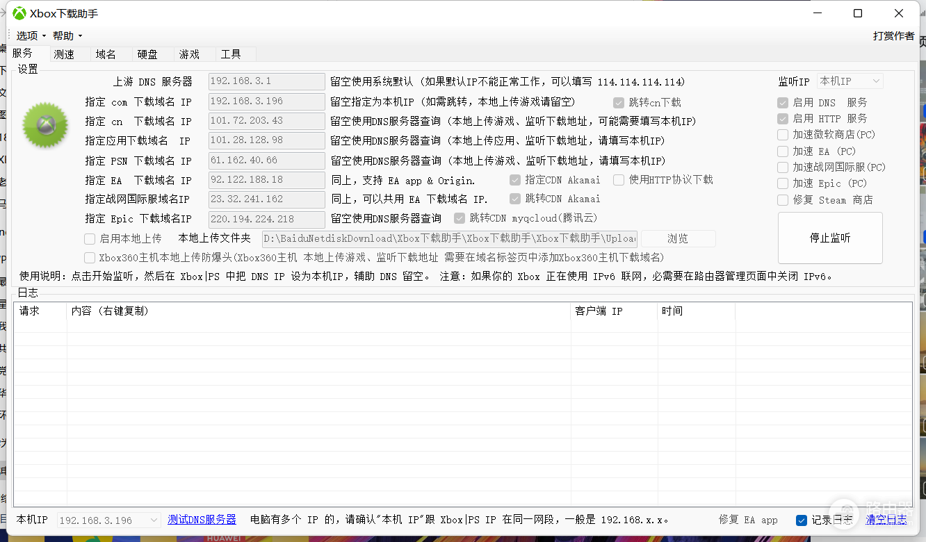Viewport: 926px width, 542px height.
Task: Click the 请求 column header
Action: (40, 311)
